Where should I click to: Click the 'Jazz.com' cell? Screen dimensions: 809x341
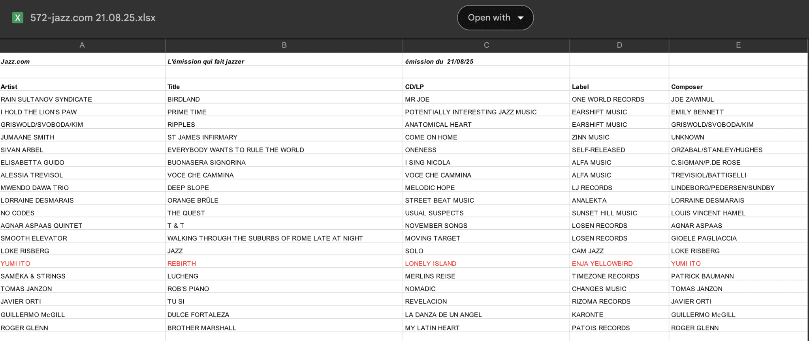(82, 60)
